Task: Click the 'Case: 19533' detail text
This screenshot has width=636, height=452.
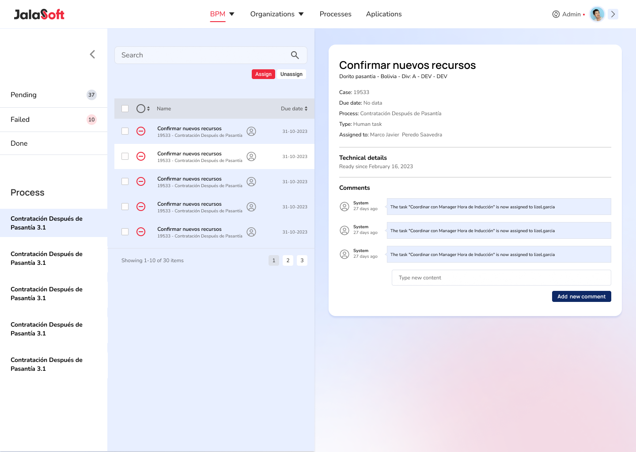Action: pos(354,92)
